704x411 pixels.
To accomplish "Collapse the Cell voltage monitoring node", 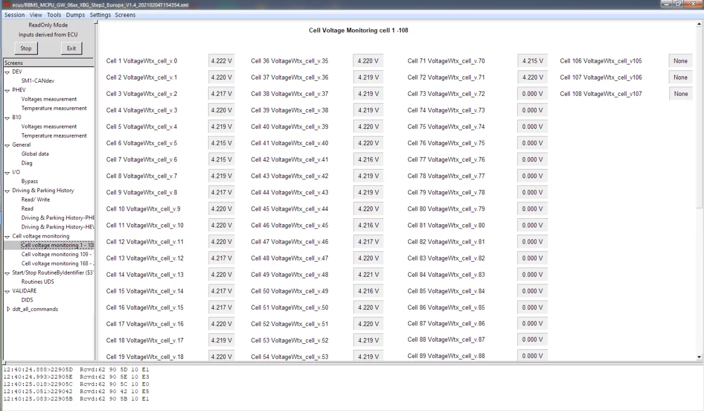I will [8, 237].
